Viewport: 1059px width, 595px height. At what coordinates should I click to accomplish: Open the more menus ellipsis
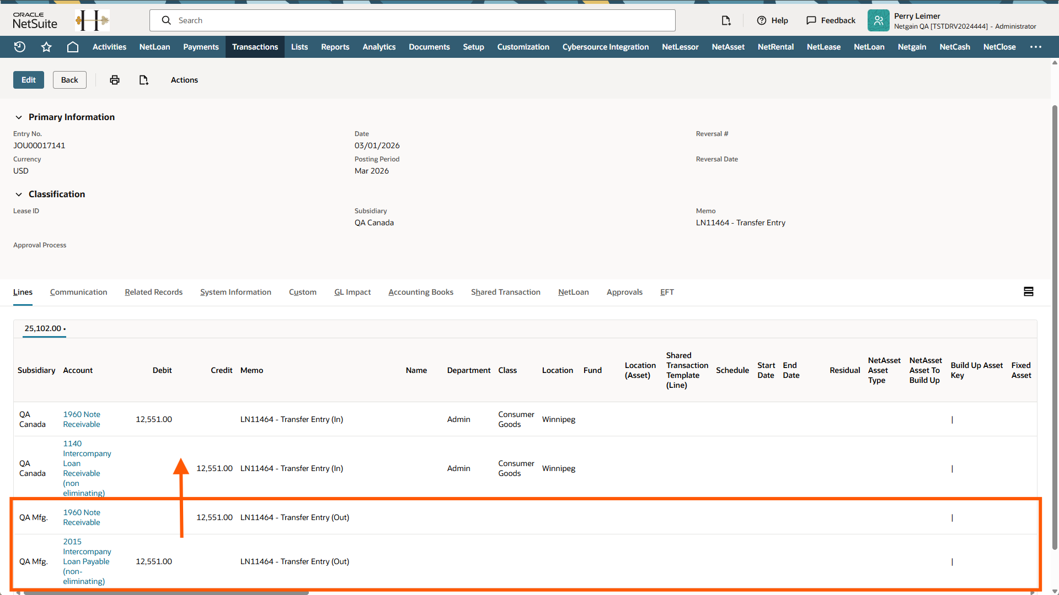point(1035,47)
